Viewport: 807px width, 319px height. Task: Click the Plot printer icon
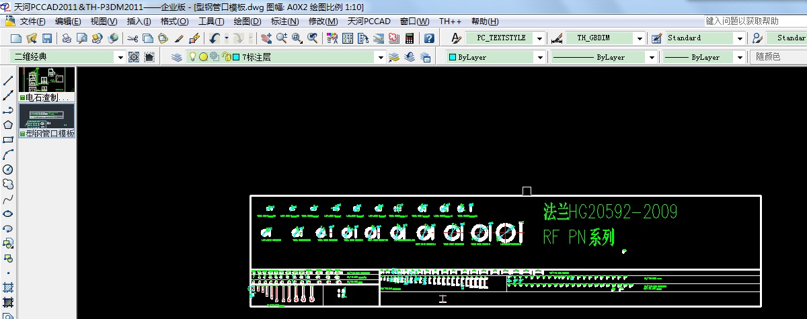click(67, 38)
